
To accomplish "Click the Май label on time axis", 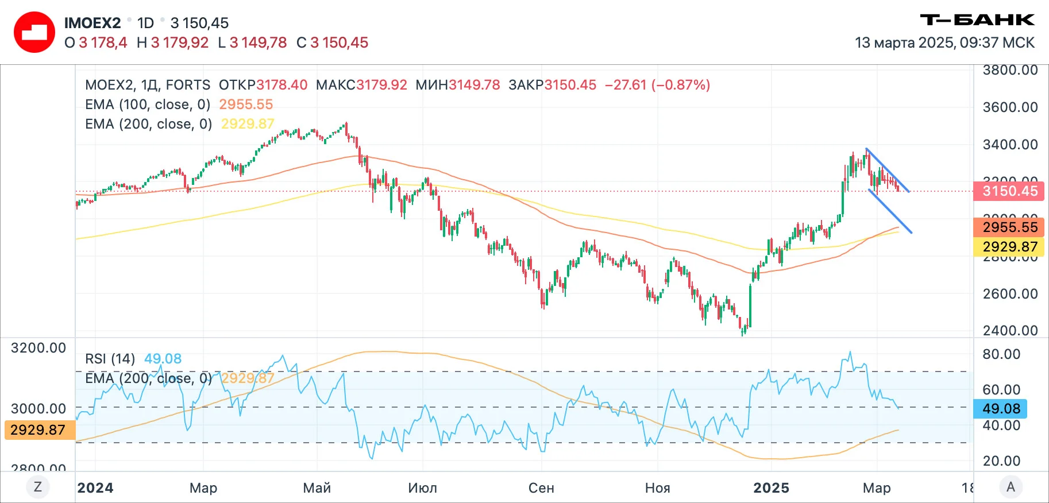I will pyautogui.click(x=317, y=488).
